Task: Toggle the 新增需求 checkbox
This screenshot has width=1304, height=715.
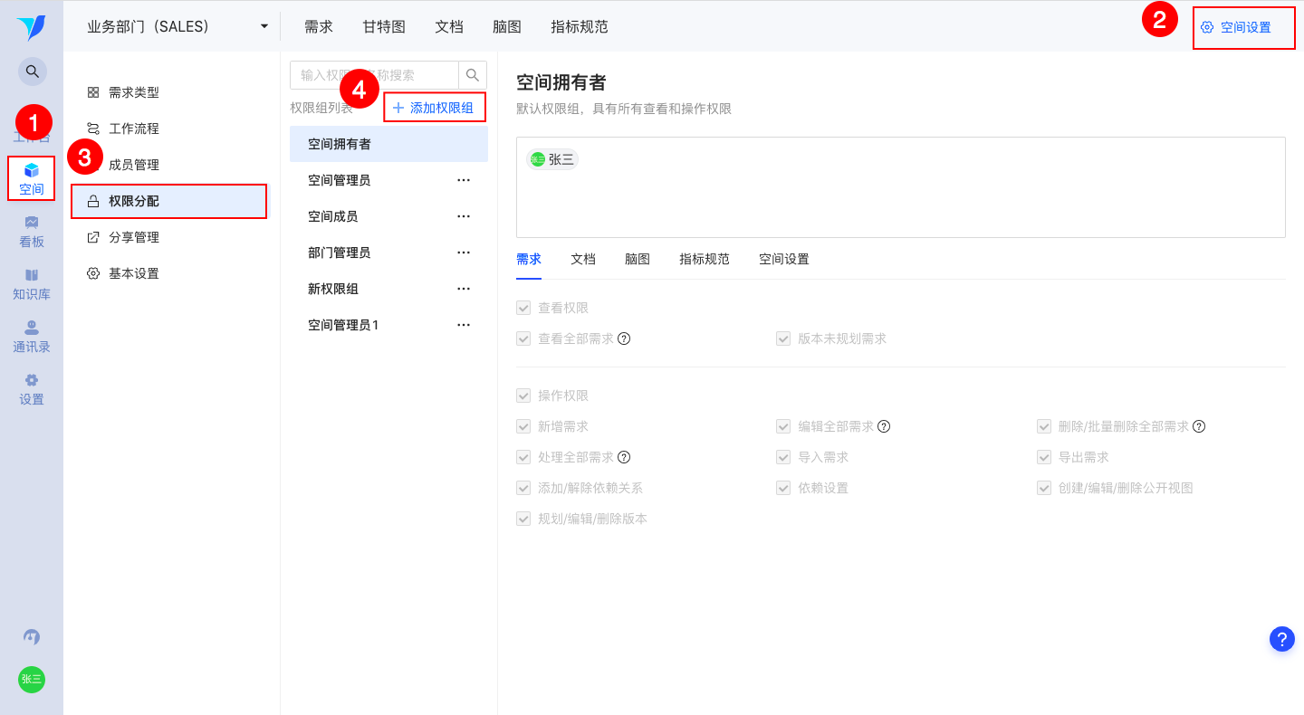Action: click(x=523, y=426)
